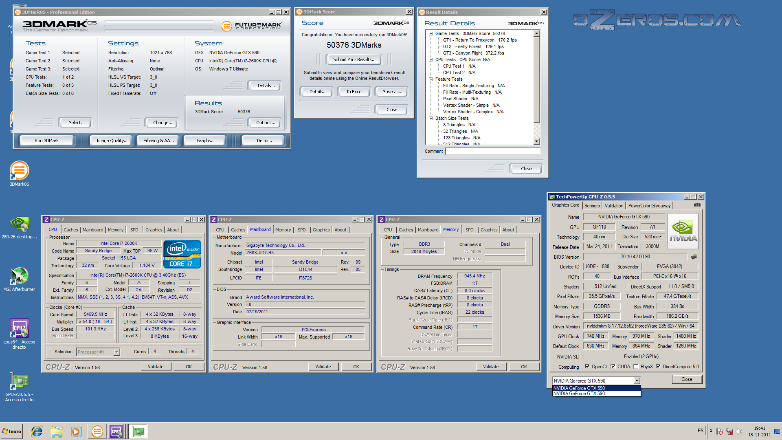The image size is (782, 440).
Task: Toggle the CUDA checkbox in GPU-Z
Action: [x=613, y=367]
